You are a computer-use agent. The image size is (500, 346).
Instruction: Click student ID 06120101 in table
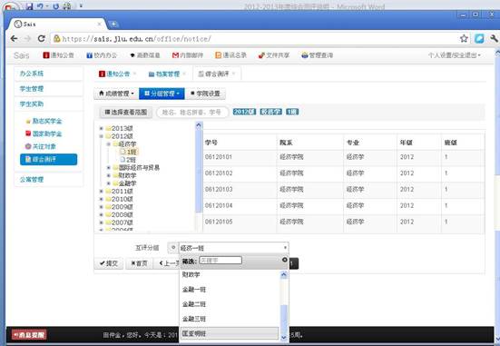pos(219,157)
